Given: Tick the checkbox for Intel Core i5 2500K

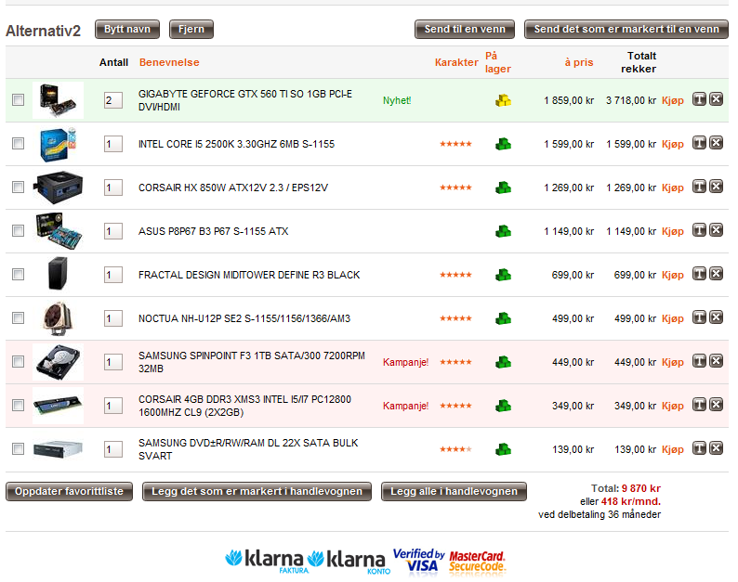Looking at the screenshot, I should pyautogui.click(x=19, y=143).
